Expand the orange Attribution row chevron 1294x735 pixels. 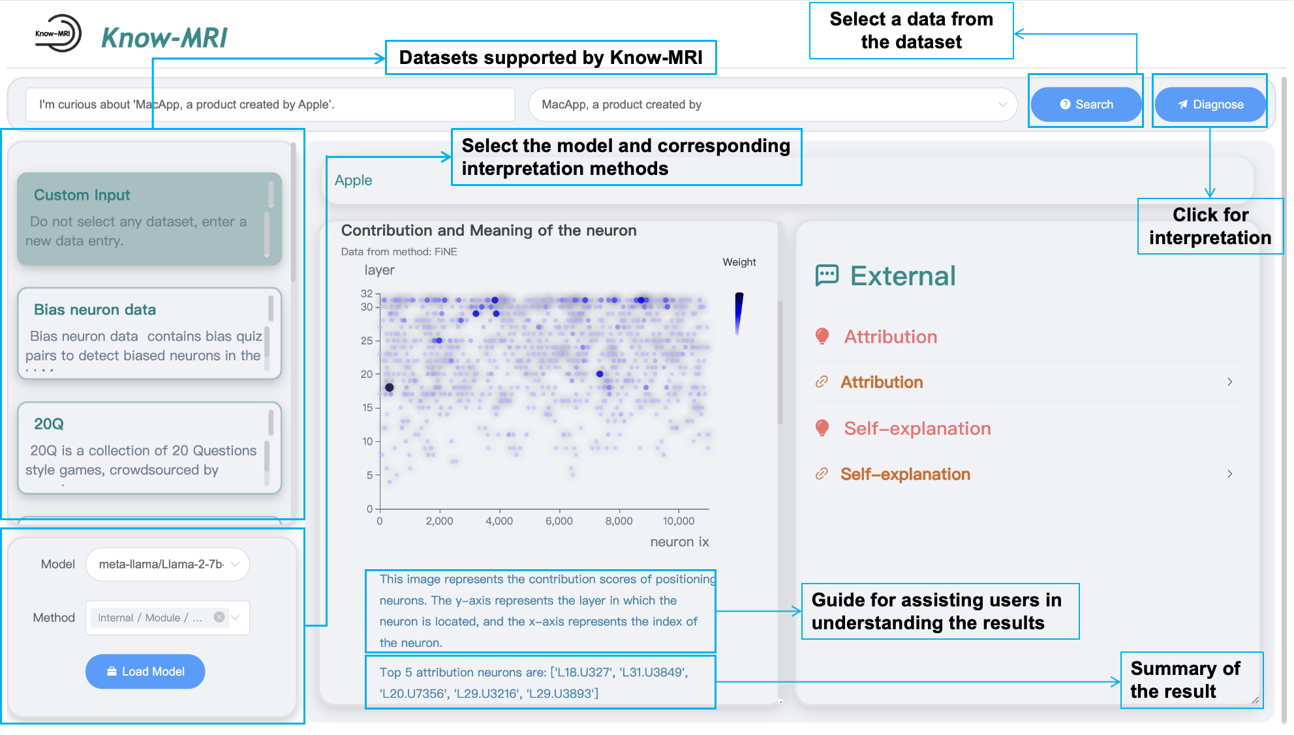1229,382
